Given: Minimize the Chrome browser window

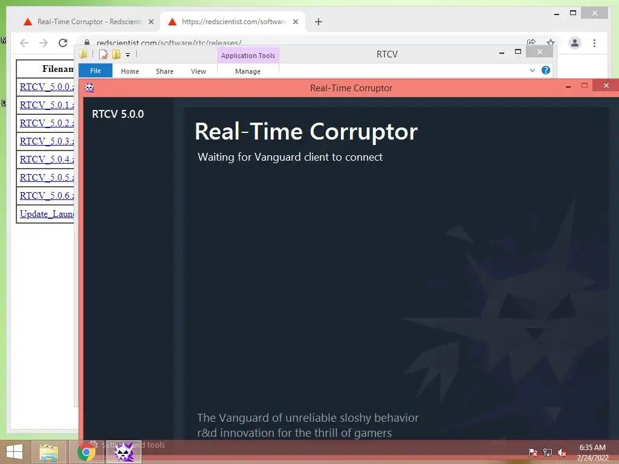Looking at the screenshot, I should 557,13.
